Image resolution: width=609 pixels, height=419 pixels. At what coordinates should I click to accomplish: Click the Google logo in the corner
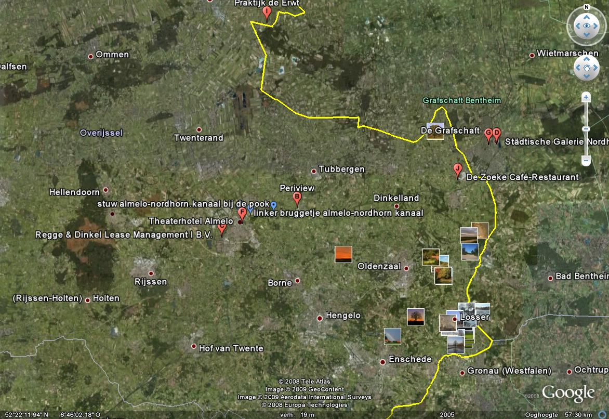coord(567,394)
